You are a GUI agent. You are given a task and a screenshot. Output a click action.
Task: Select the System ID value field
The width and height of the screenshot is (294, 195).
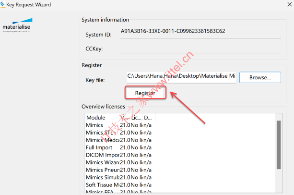click(x=200, y=33)
